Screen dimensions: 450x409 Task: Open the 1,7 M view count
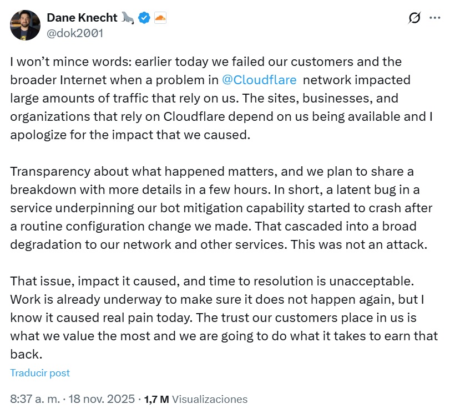click(156, 398)
